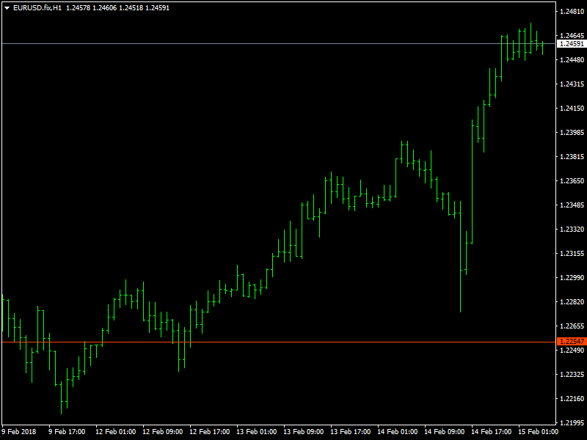Click the 1.24150 price scale value
Viewport: 587px width, 440px height.
(x=572, y=109)
